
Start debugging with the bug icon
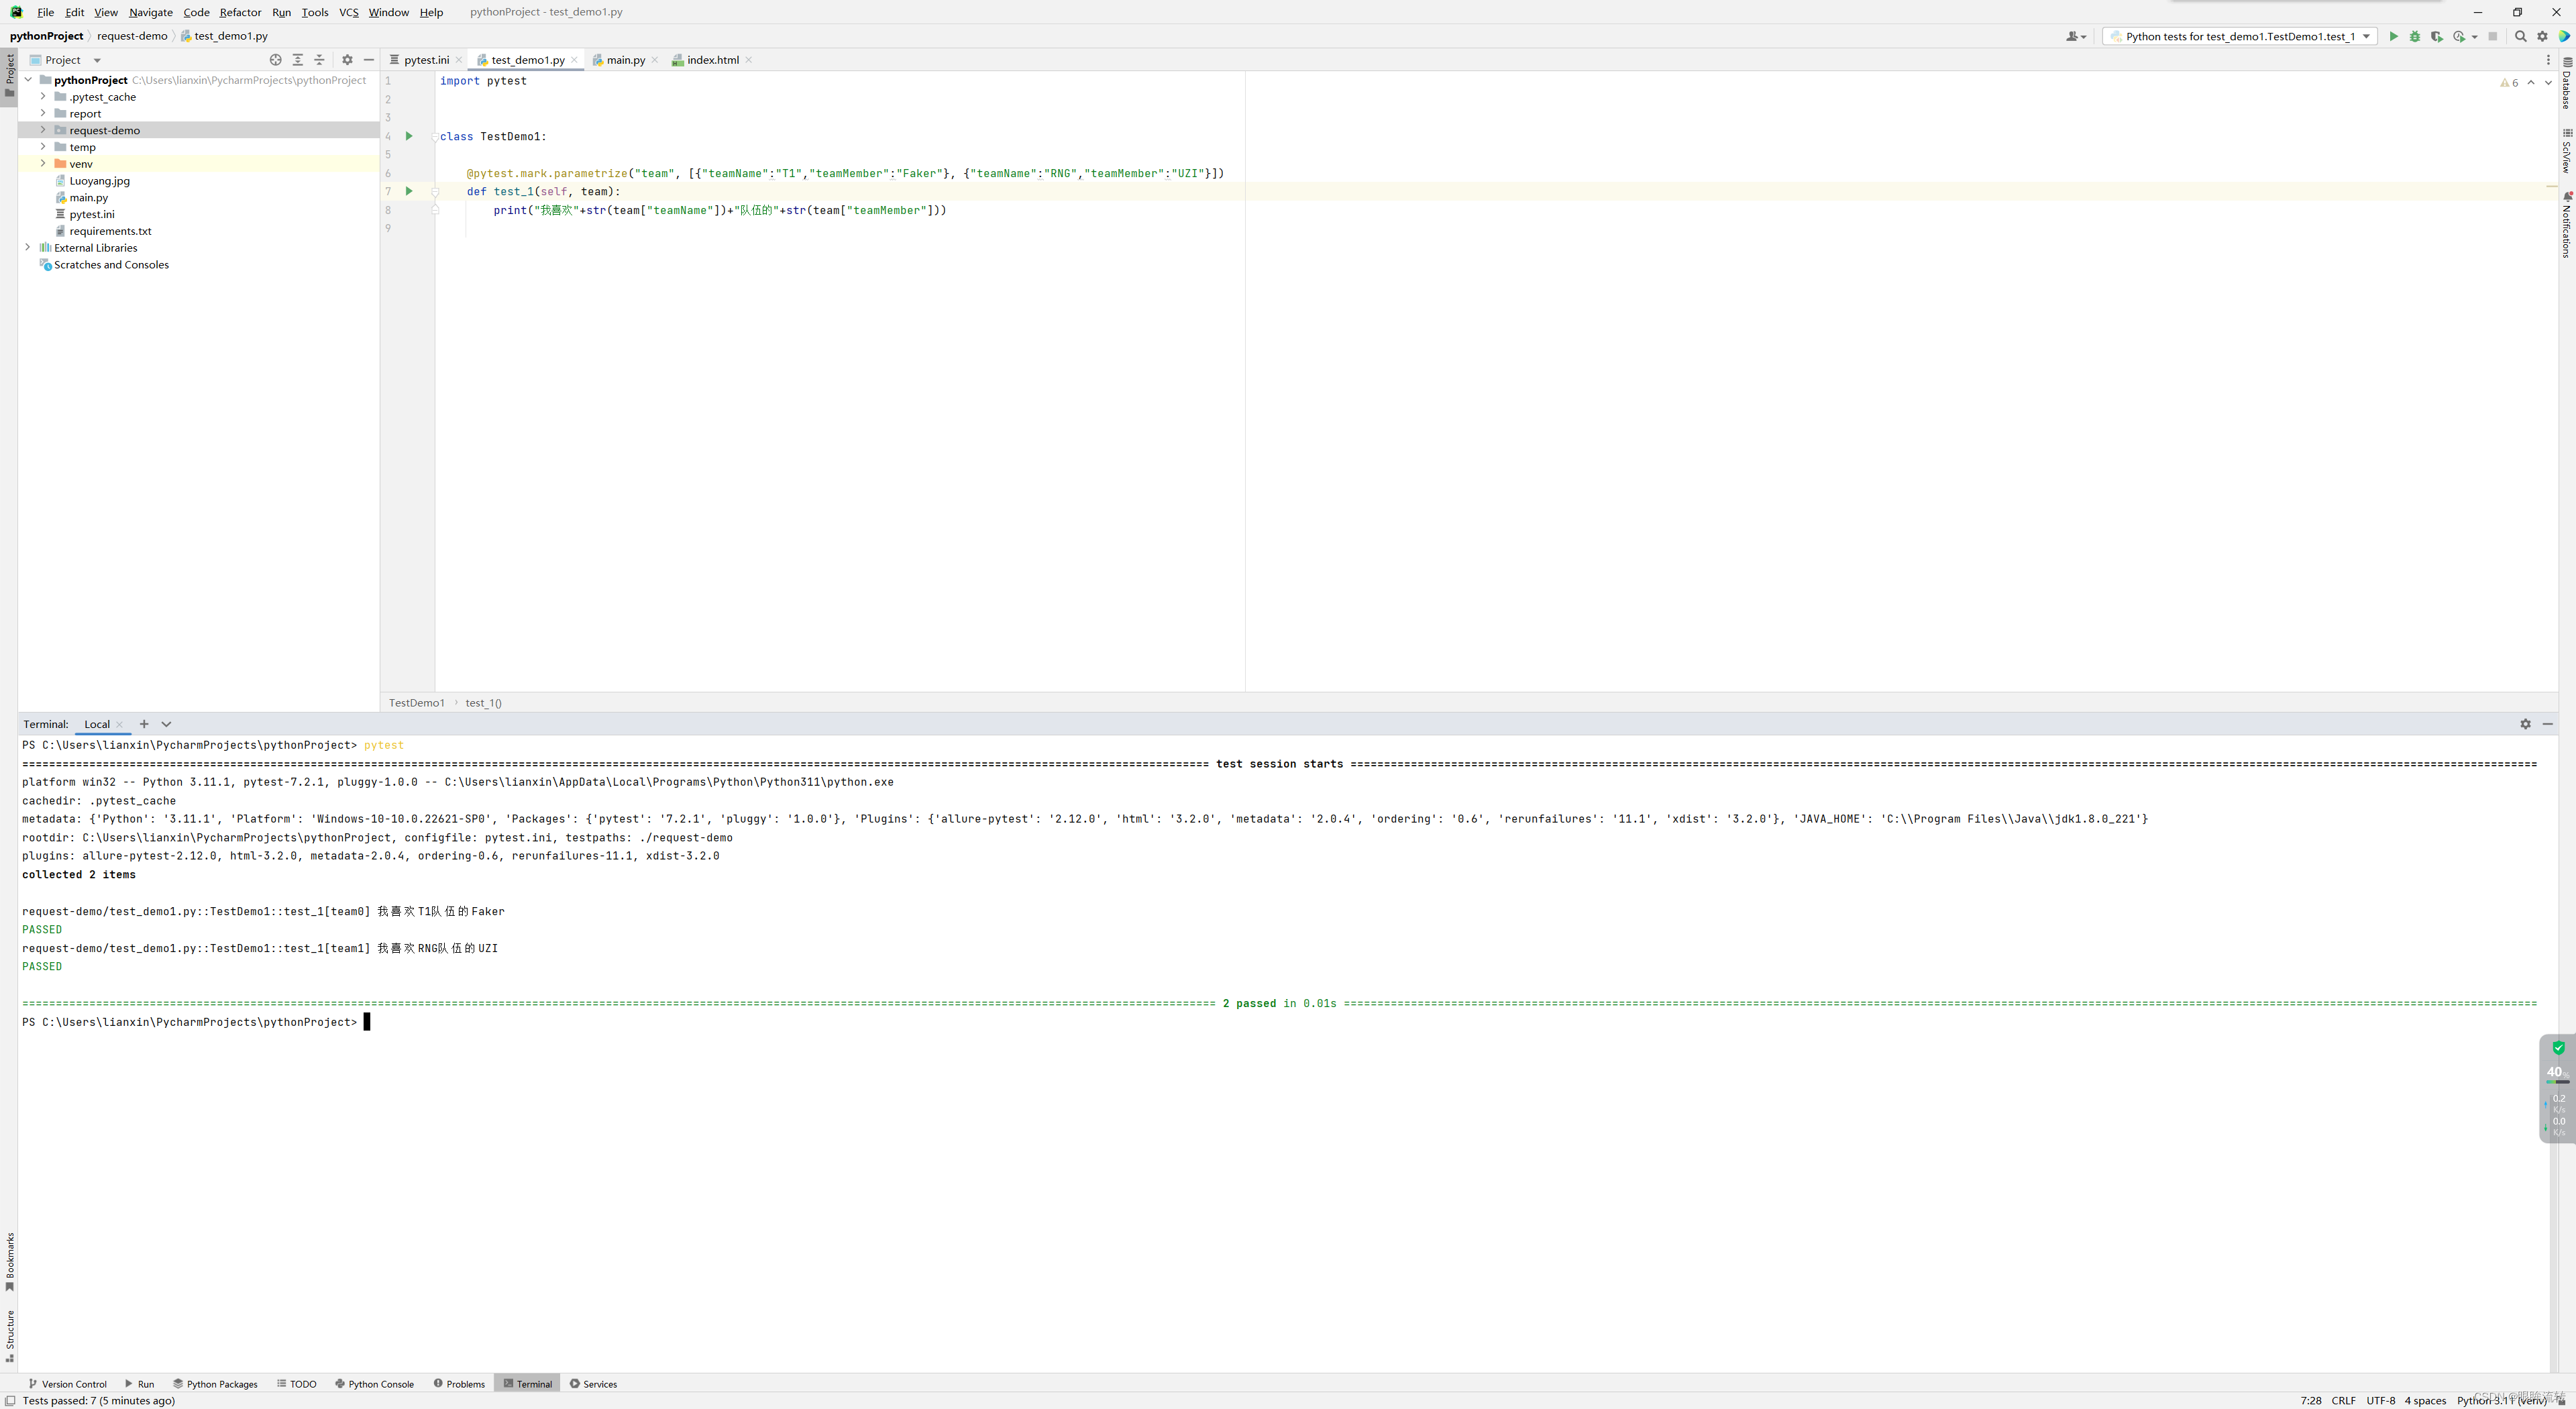point(2414,36)
